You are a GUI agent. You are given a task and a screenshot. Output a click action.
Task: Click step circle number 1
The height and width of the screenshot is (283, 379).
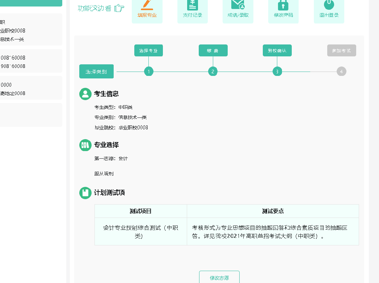point(149,72)
